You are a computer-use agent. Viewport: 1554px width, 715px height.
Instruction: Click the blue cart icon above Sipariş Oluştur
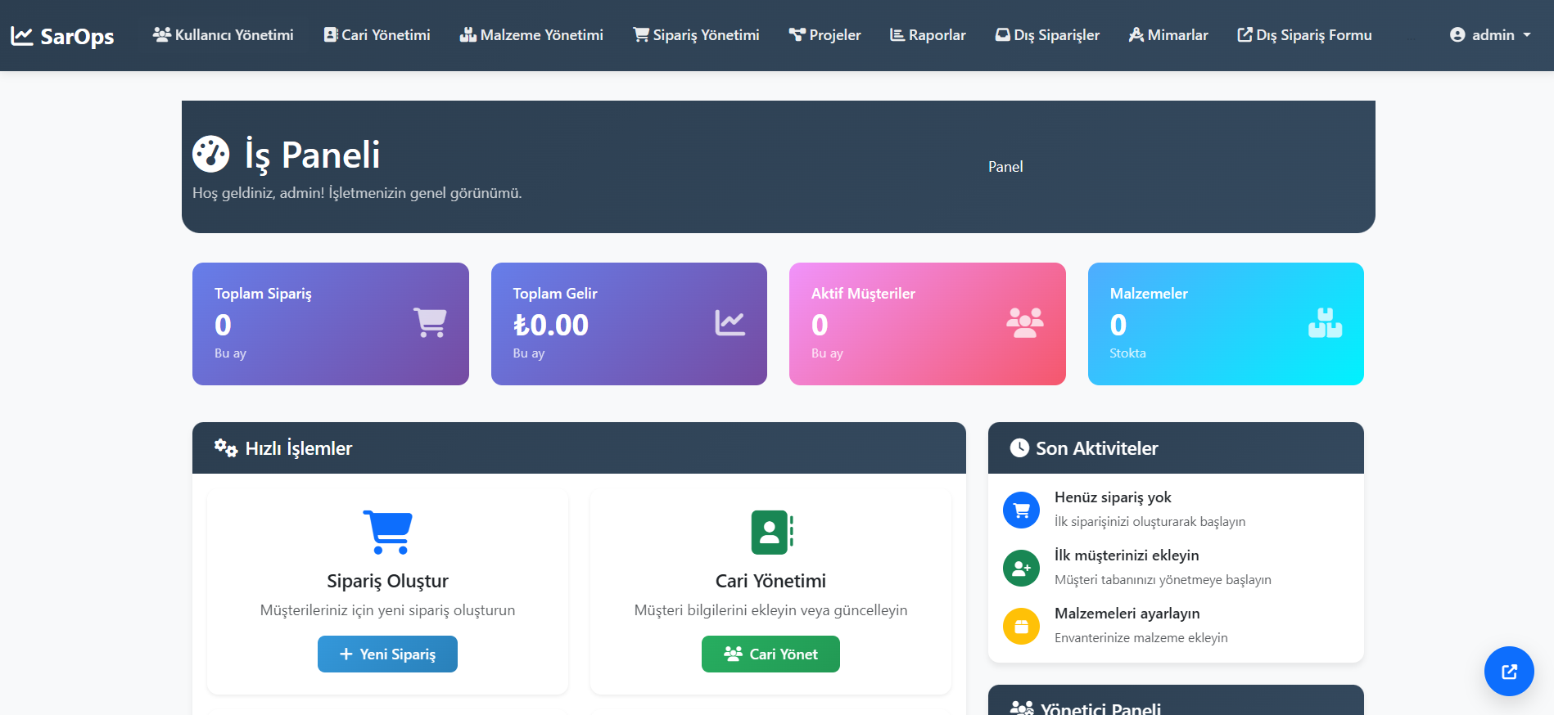[388, 532]
